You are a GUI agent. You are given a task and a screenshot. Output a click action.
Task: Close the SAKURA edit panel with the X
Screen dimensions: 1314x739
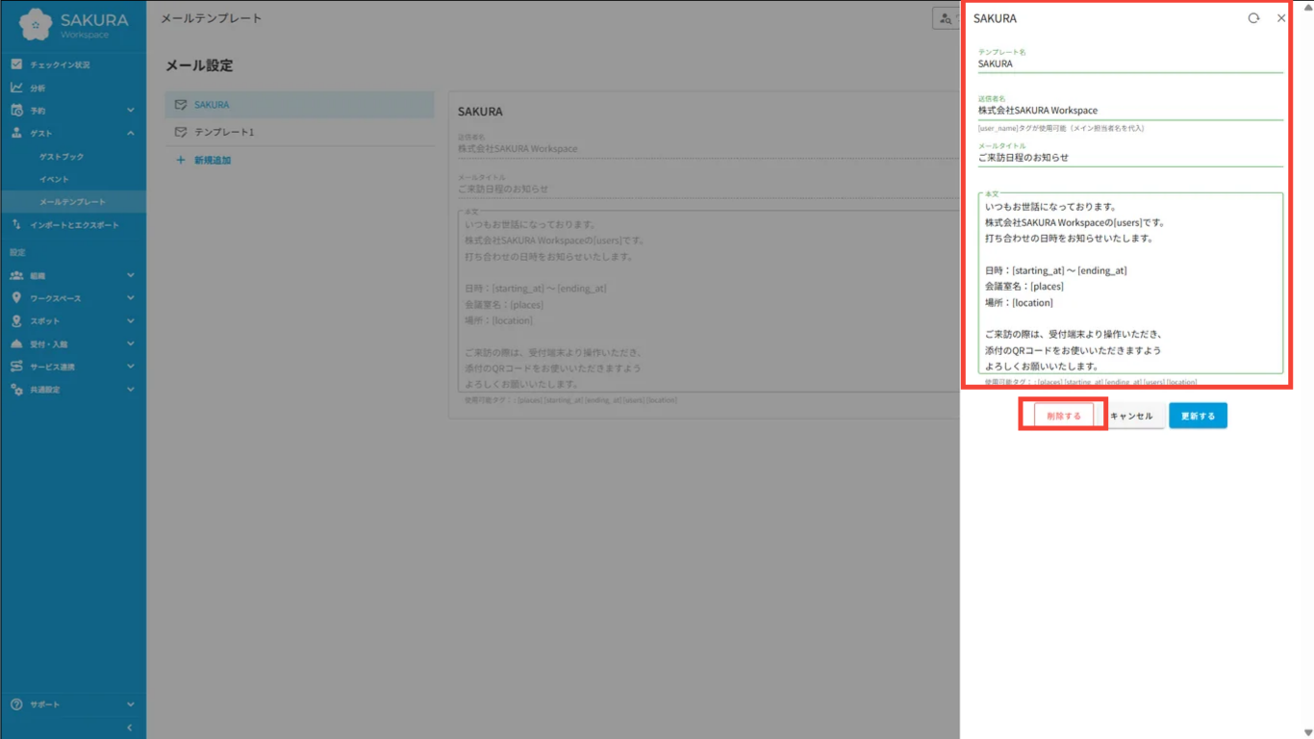(1281, 18)
